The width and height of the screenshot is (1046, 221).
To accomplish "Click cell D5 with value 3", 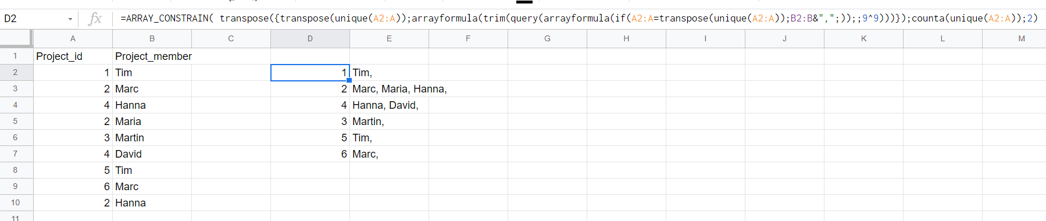I will pyautogui.click(x=310, y=122).
